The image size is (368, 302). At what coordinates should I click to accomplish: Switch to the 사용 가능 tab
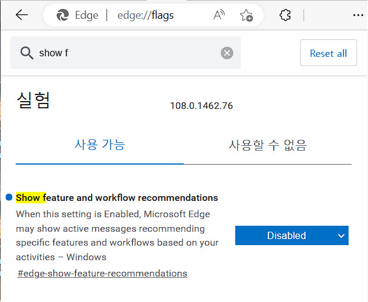[100, 145]
